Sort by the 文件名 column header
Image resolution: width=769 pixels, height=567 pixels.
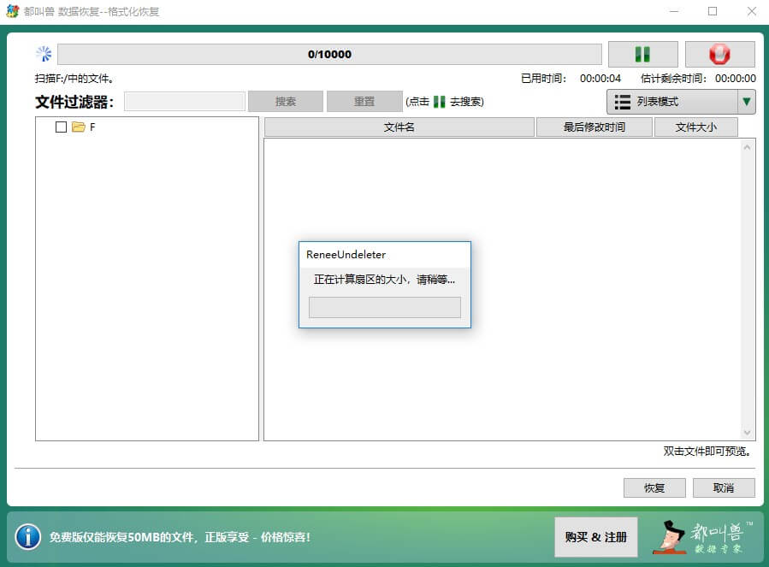(x=399, y=127)
